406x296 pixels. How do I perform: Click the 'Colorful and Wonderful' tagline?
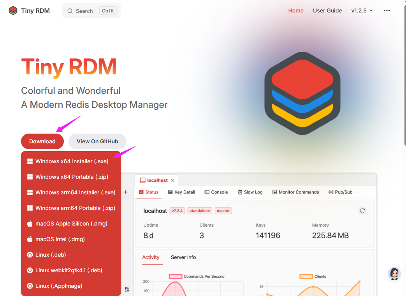[x=71, y=91]
